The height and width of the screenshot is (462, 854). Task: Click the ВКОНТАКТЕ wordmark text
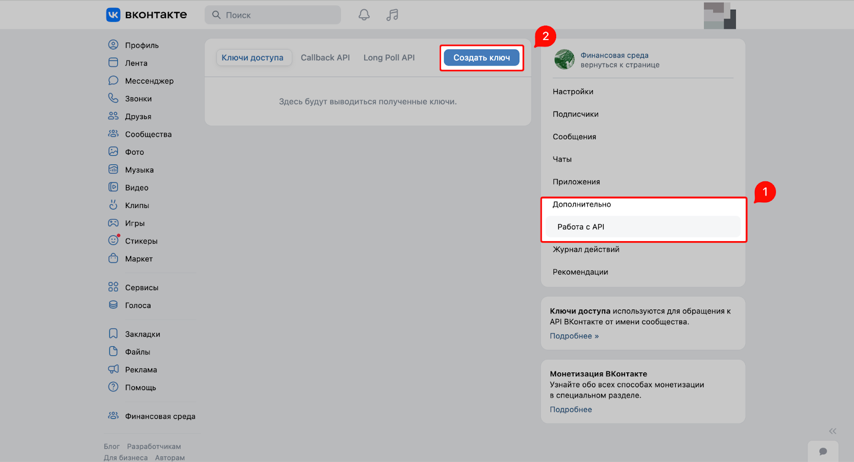(x=156, y=15)
